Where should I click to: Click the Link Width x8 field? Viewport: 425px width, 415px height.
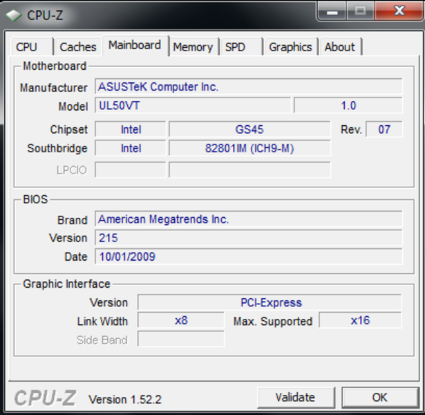click(x=181, y=320)
